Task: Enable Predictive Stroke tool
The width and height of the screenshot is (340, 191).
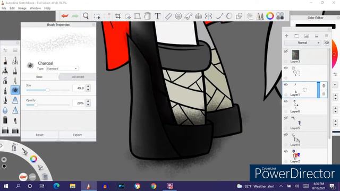Action: tap(229, 16)
